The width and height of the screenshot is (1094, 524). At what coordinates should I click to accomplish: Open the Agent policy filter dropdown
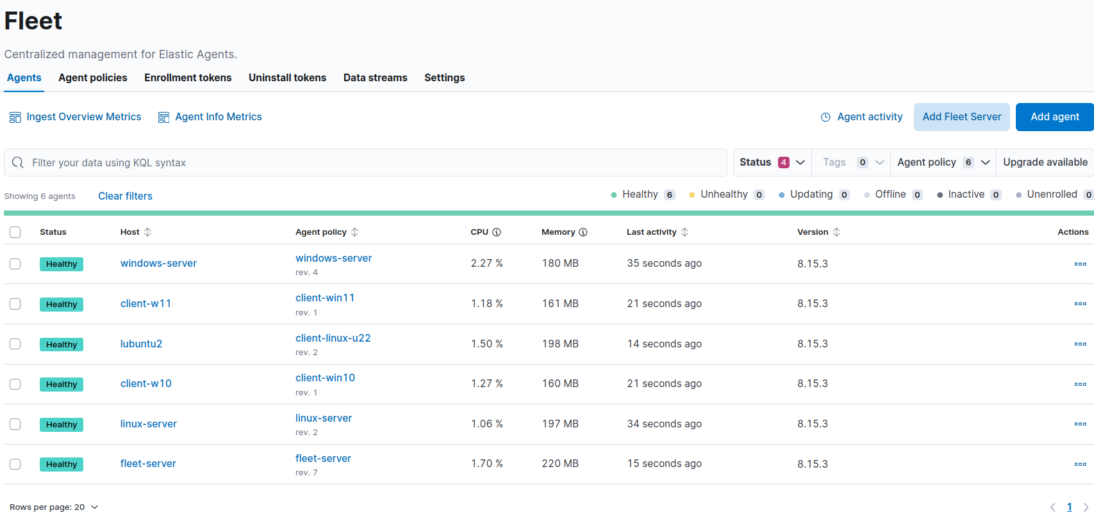coord(943,163)
